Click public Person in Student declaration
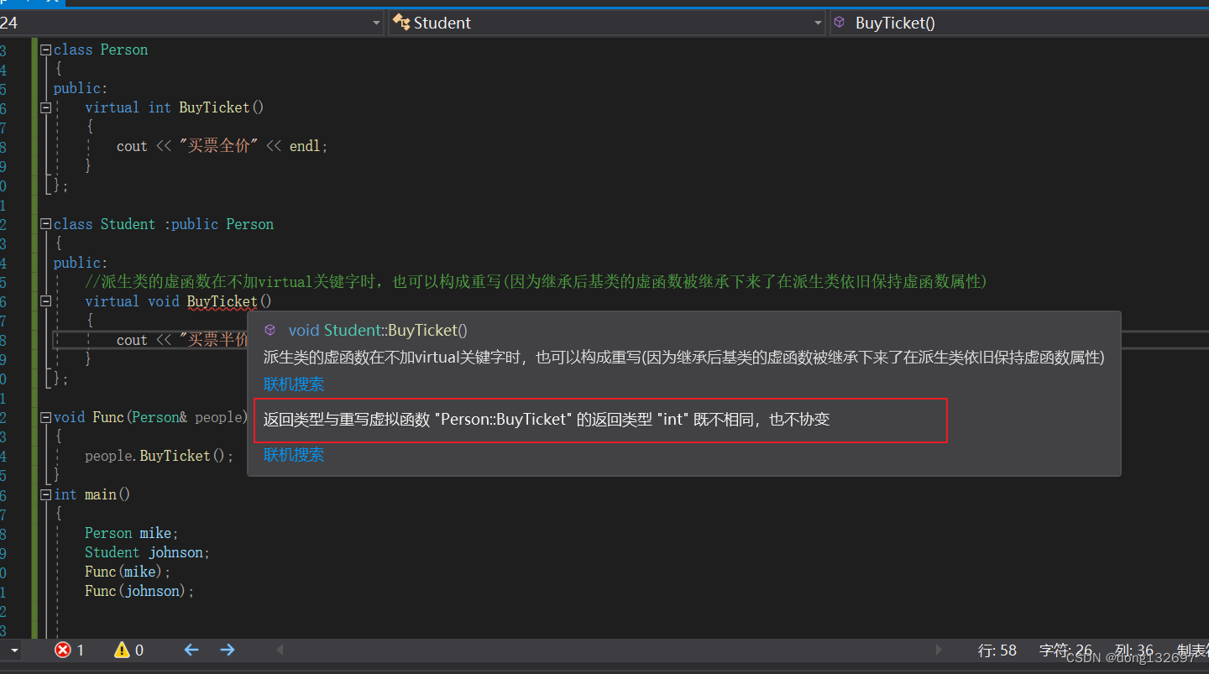 (222, 224)
